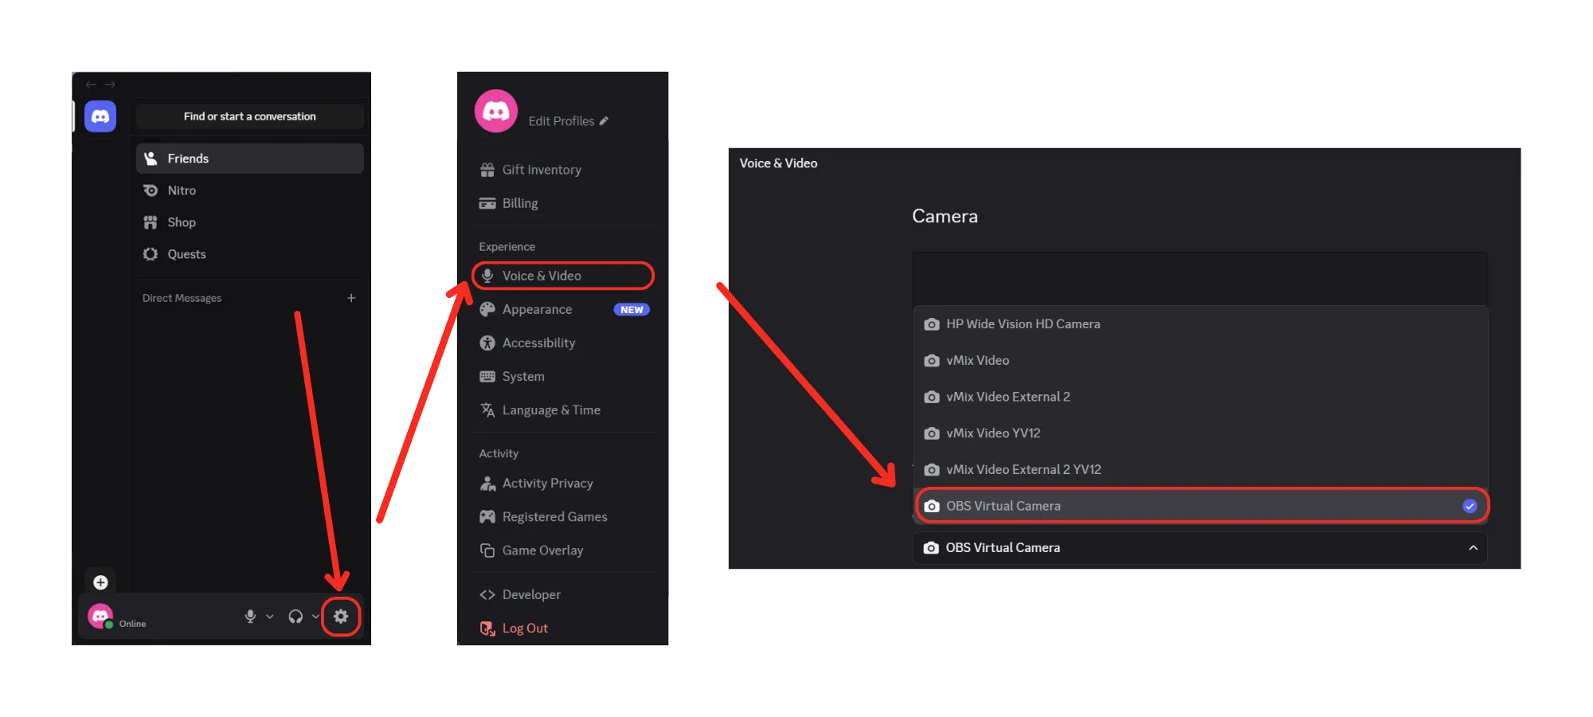Open Billing settings

[x=563, y=203]
